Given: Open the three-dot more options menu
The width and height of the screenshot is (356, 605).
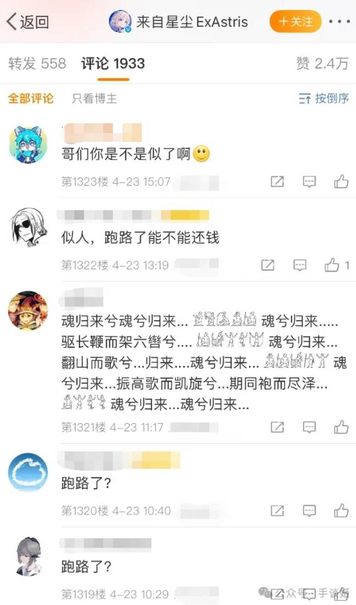Looking at the screenshot, I should tap(339, 21).
